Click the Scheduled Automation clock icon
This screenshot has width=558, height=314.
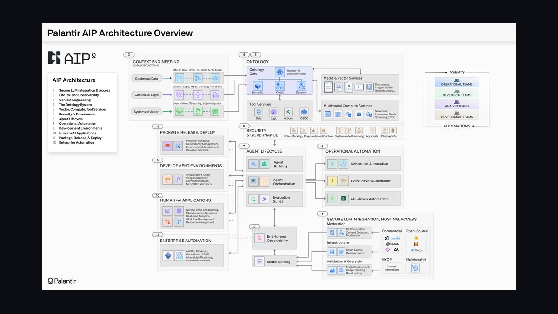(343, 164)
